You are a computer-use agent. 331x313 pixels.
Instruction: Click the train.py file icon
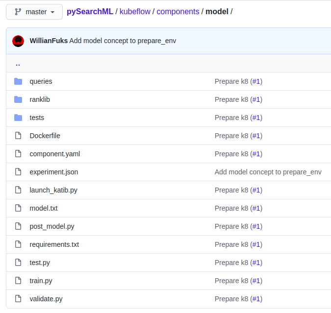point(18,281)
